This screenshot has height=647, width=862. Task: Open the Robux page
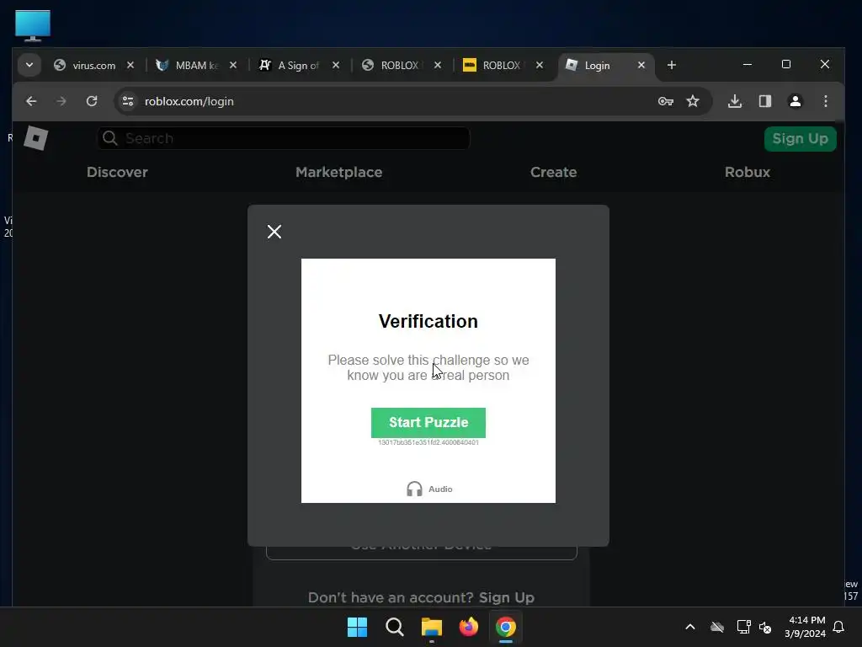tap(748, 172)
